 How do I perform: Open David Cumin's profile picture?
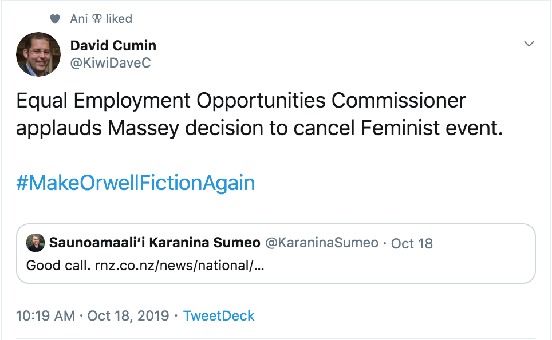pyautogui.click(x=38, y=54)
